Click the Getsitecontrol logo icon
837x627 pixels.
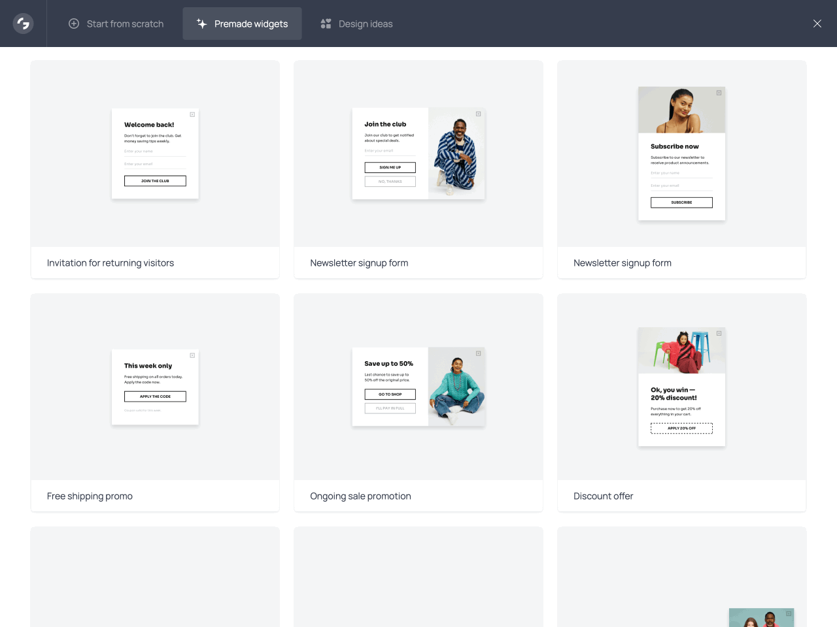(x=23, y=23)
